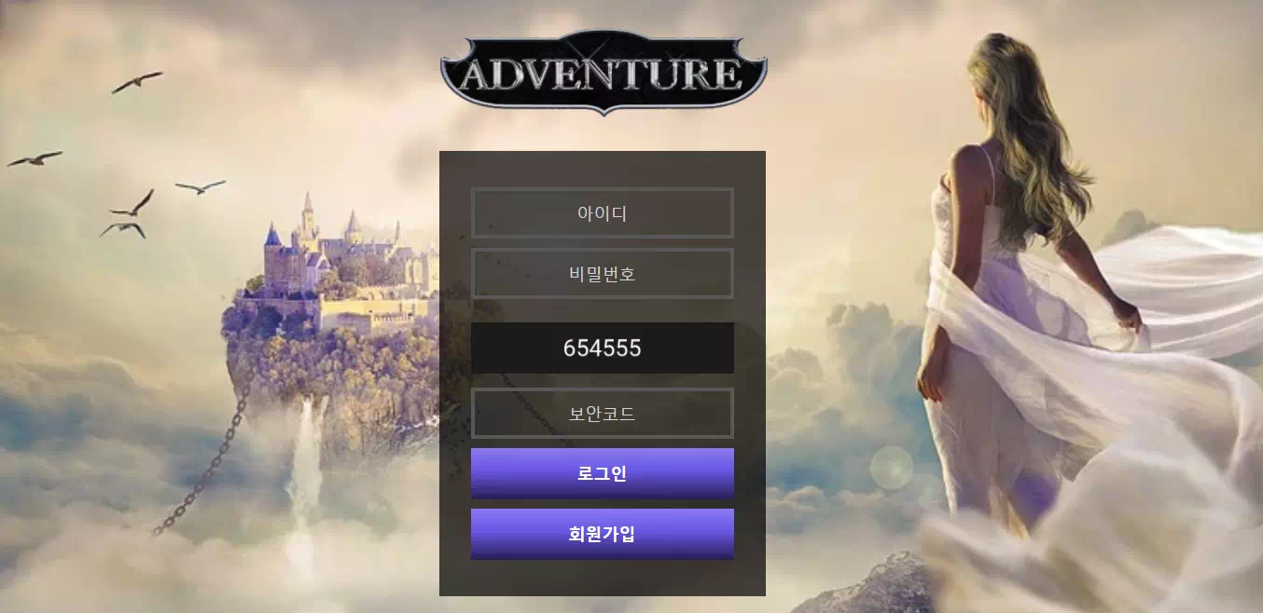This screenshot has width=1263, height=613.
Task: Click the bird nearest the castle
Action: [201, 186]
